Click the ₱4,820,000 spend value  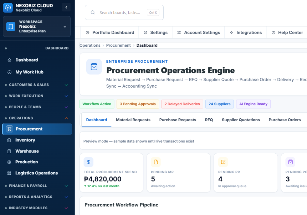pos(103,179)
